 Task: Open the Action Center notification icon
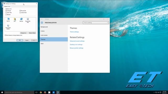click(x=160, y=92)
